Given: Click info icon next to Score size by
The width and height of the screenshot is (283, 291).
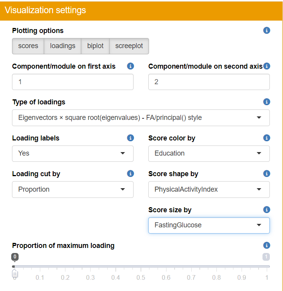Looking at the screenshot, I should pyautogui.click(x=266, y=210).
